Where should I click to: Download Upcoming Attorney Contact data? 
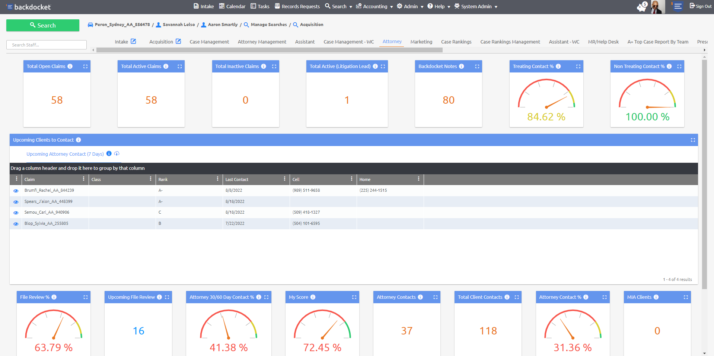[117, 153]
